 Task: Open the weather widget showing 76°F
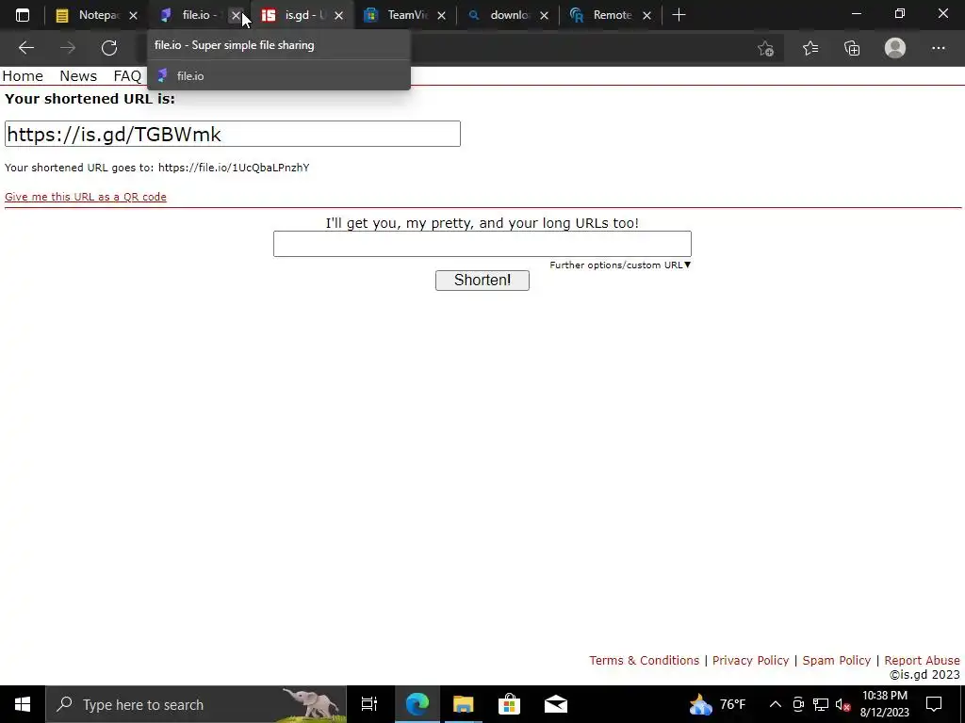pyautogui.click(x=717, y=704)
